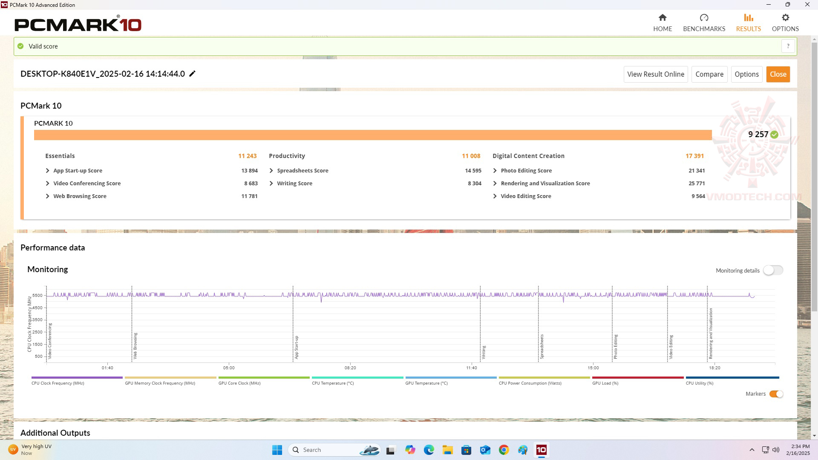Viewport: 818px width, 460px height.
Task: Open the Home icon in top navigation
Action: click(662, 18)
